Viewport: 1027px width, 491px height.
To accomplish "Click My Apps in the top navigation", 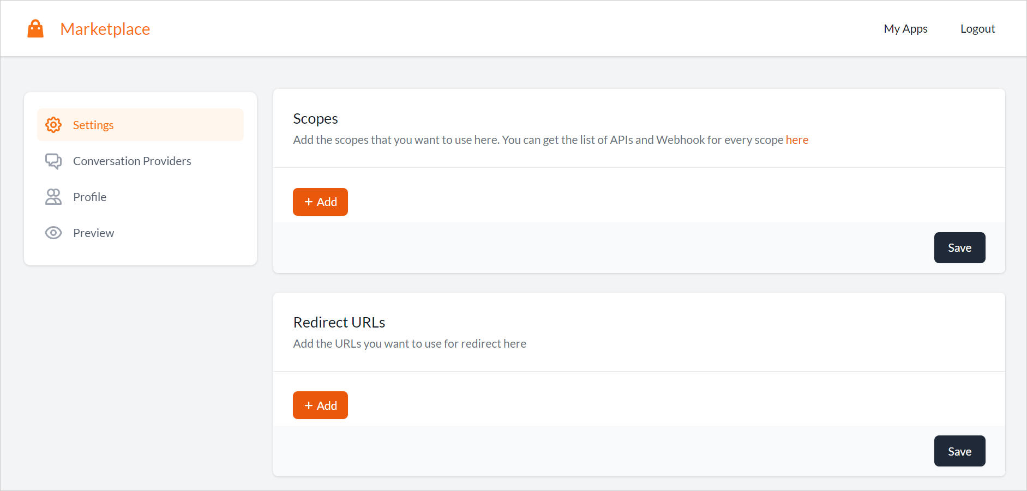I will coord(905,28).
